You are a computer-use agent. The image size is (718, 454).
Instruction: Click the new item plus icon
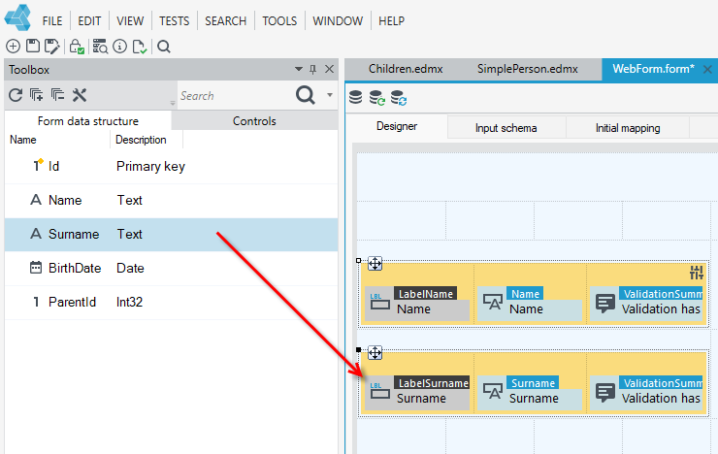(x=13, y=47)
